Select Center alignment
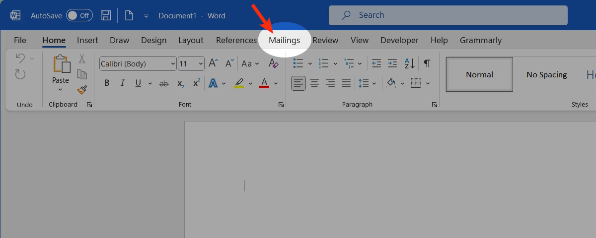596x238 pixels. tap(314, 83)
